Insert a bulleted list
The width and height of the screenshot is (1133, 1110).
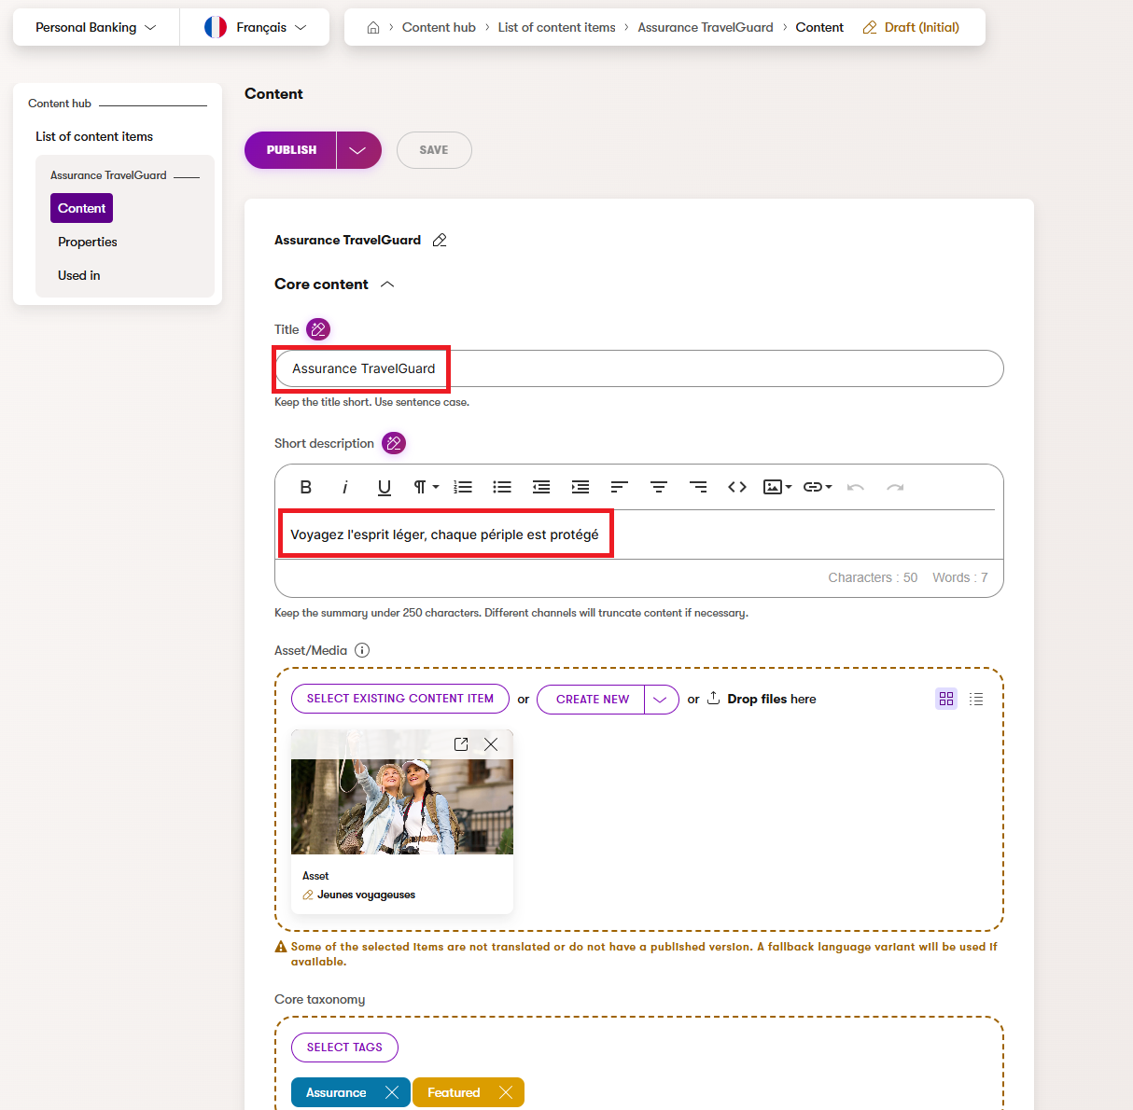502,487
